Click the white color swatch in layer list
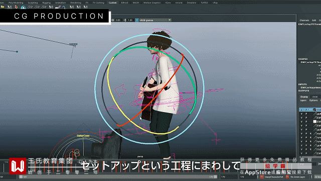 coord(314,122)
